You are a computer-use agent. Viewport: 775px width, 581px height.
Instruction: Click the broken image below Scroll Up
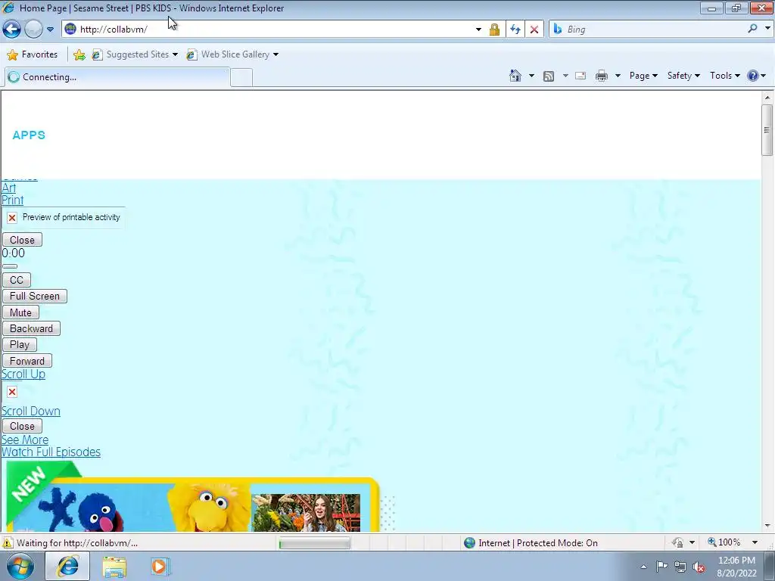coord(12,392)
